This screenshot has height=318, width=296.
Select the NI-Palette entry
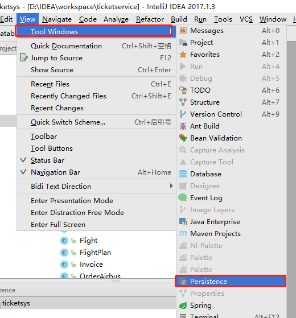point(231,246)
